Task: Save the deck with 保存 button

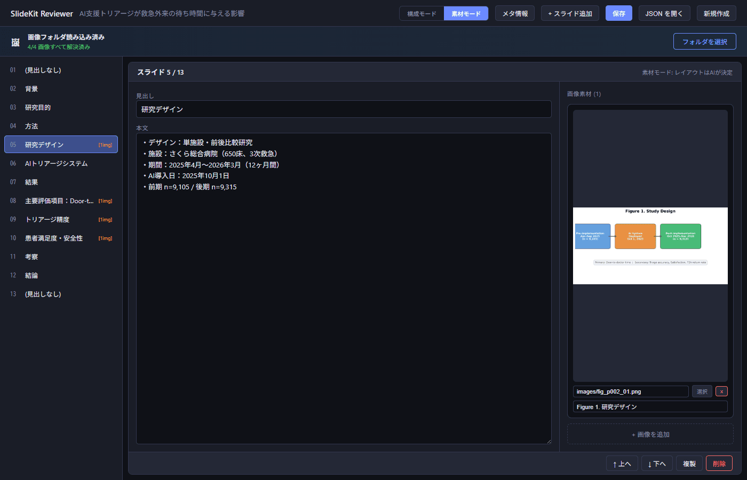Action: tap(618, 13)
